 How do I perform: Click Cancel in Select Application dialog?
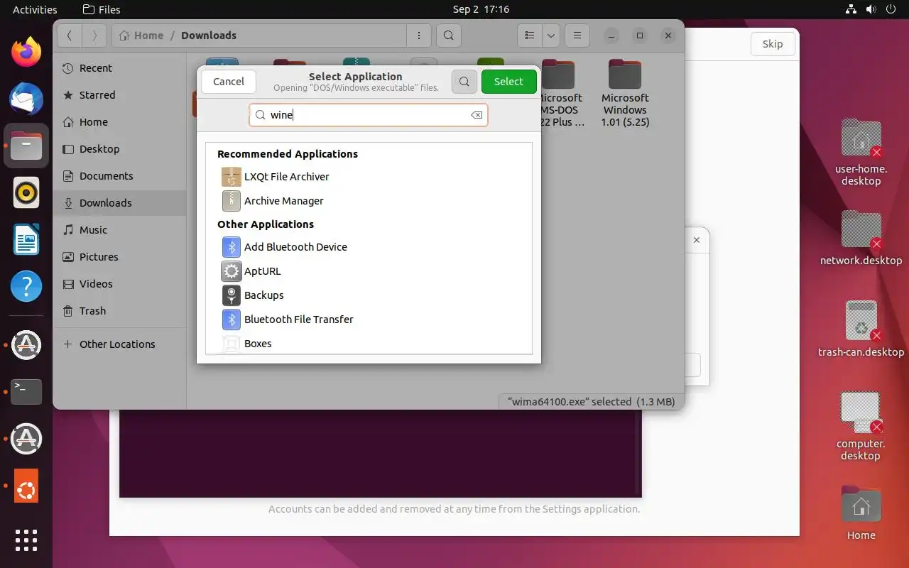tap(229, 82)
